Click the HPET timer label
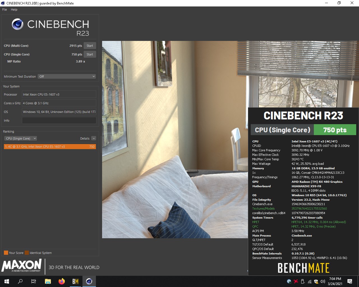The height and width of the screenshot is (287, 359). pyautogui.click(x=256, y=222)
